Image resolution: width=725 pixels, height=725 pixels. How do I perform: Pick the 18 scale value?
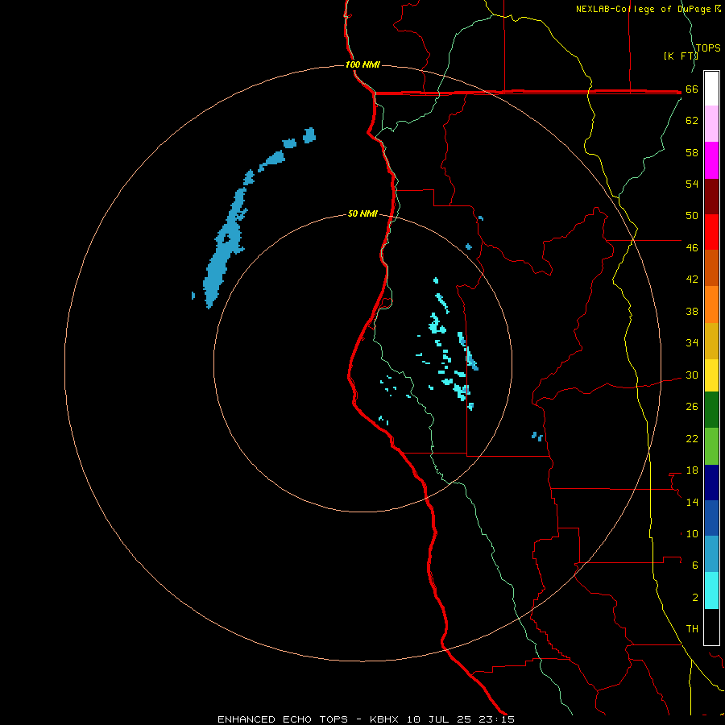[692, 470]
